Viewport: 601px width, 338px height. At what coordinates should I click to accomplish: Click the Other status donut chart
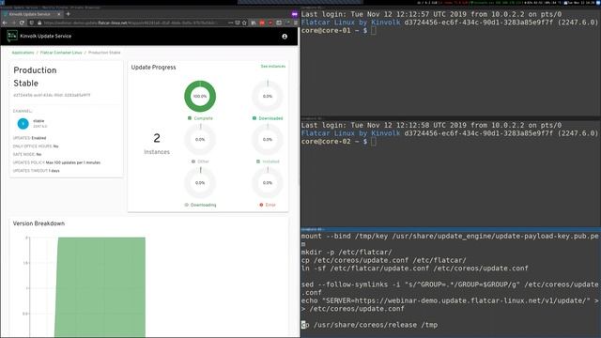point(200,140)
